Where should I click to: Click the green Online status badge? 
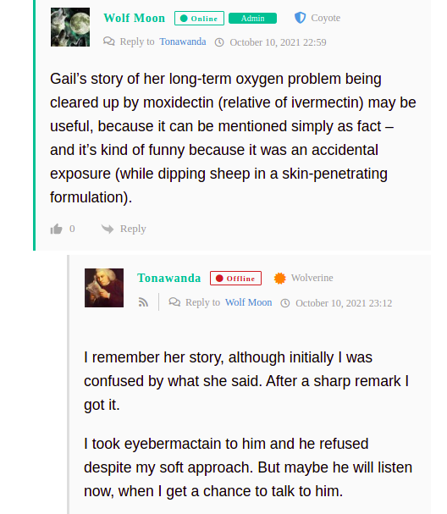click(199, 18)
